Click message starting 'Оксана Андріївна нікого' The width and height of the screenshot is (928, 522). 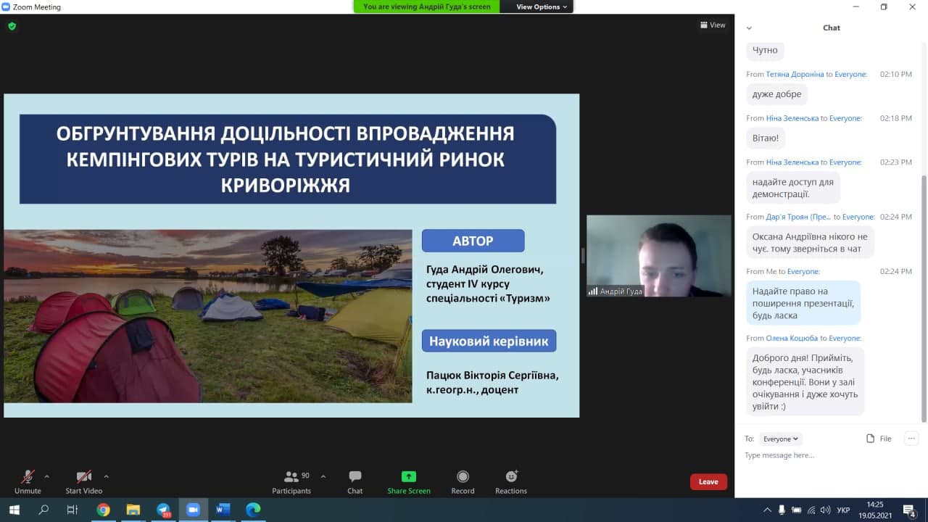point(810,242)
